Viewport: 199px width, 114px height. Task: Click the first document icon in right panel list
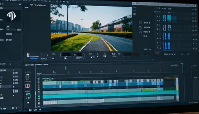point(140,23)
